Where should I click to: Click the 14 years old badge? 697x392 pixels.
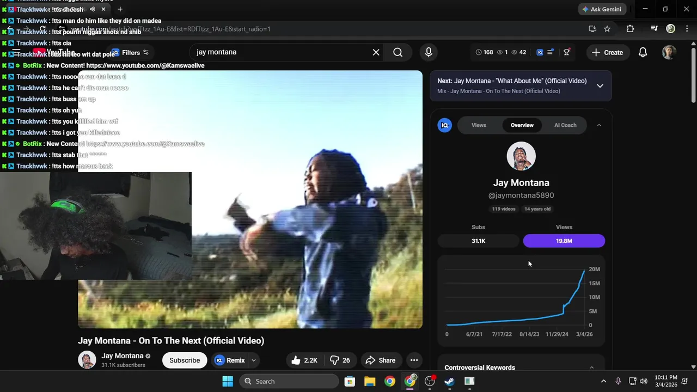pyautogui.click(x=537, y=209)
